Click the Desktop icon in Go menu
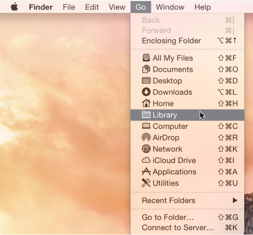Viewport: 253px width, 235px height. [x=146, y=80]
